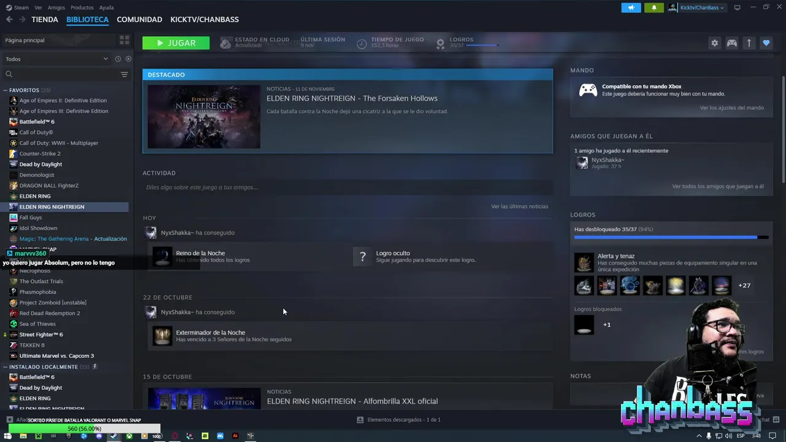
Task: Go back with the left navigation arrow
Action: 9,19
